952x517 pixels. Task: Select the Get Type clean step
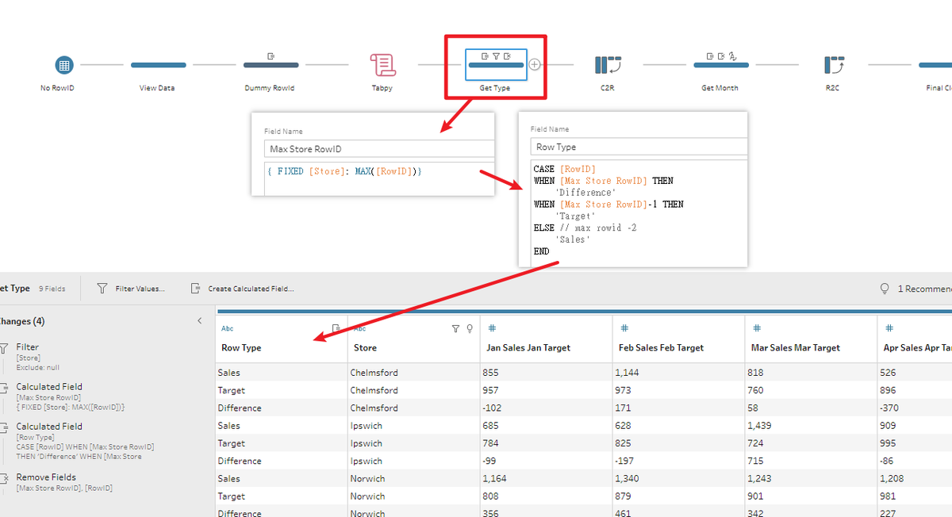point(496,63)
